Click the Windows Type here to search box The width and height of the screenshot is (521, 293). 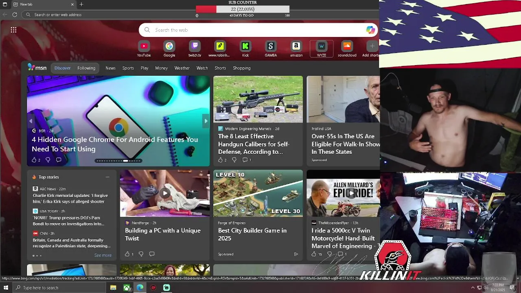click(x=59, y=288)
